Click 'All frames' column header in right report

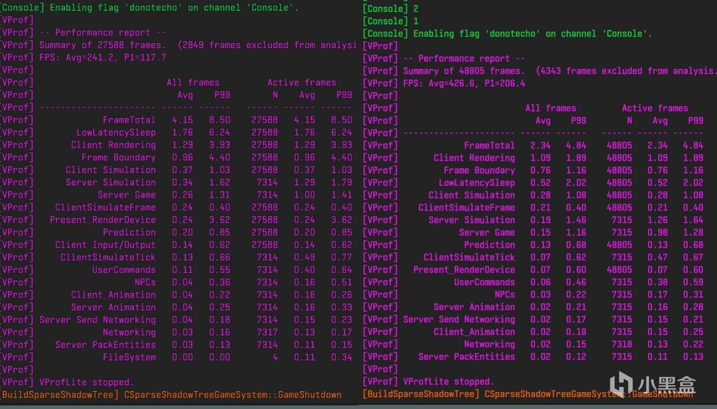click(x=550, y=108)
